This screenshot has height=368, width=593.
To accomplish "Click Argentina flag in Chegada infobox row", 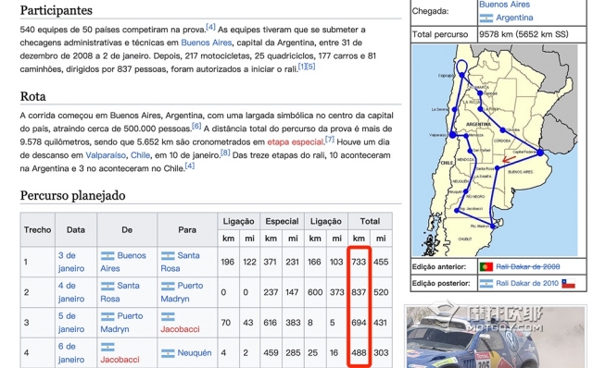I will [x=486, y=18].
